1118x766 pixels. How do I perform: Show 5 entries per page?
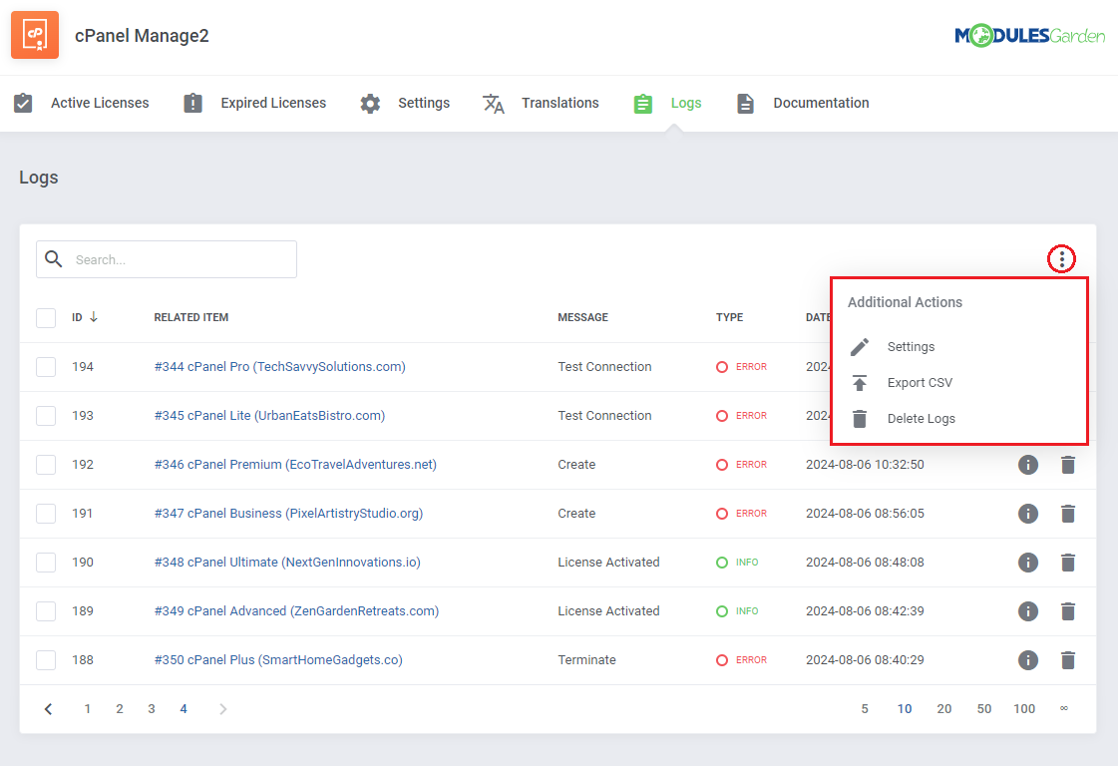pos(864,709)
